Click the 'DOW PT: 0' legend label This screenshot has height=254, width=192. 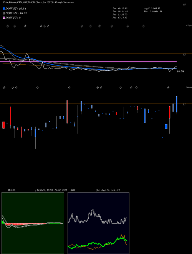13,18
